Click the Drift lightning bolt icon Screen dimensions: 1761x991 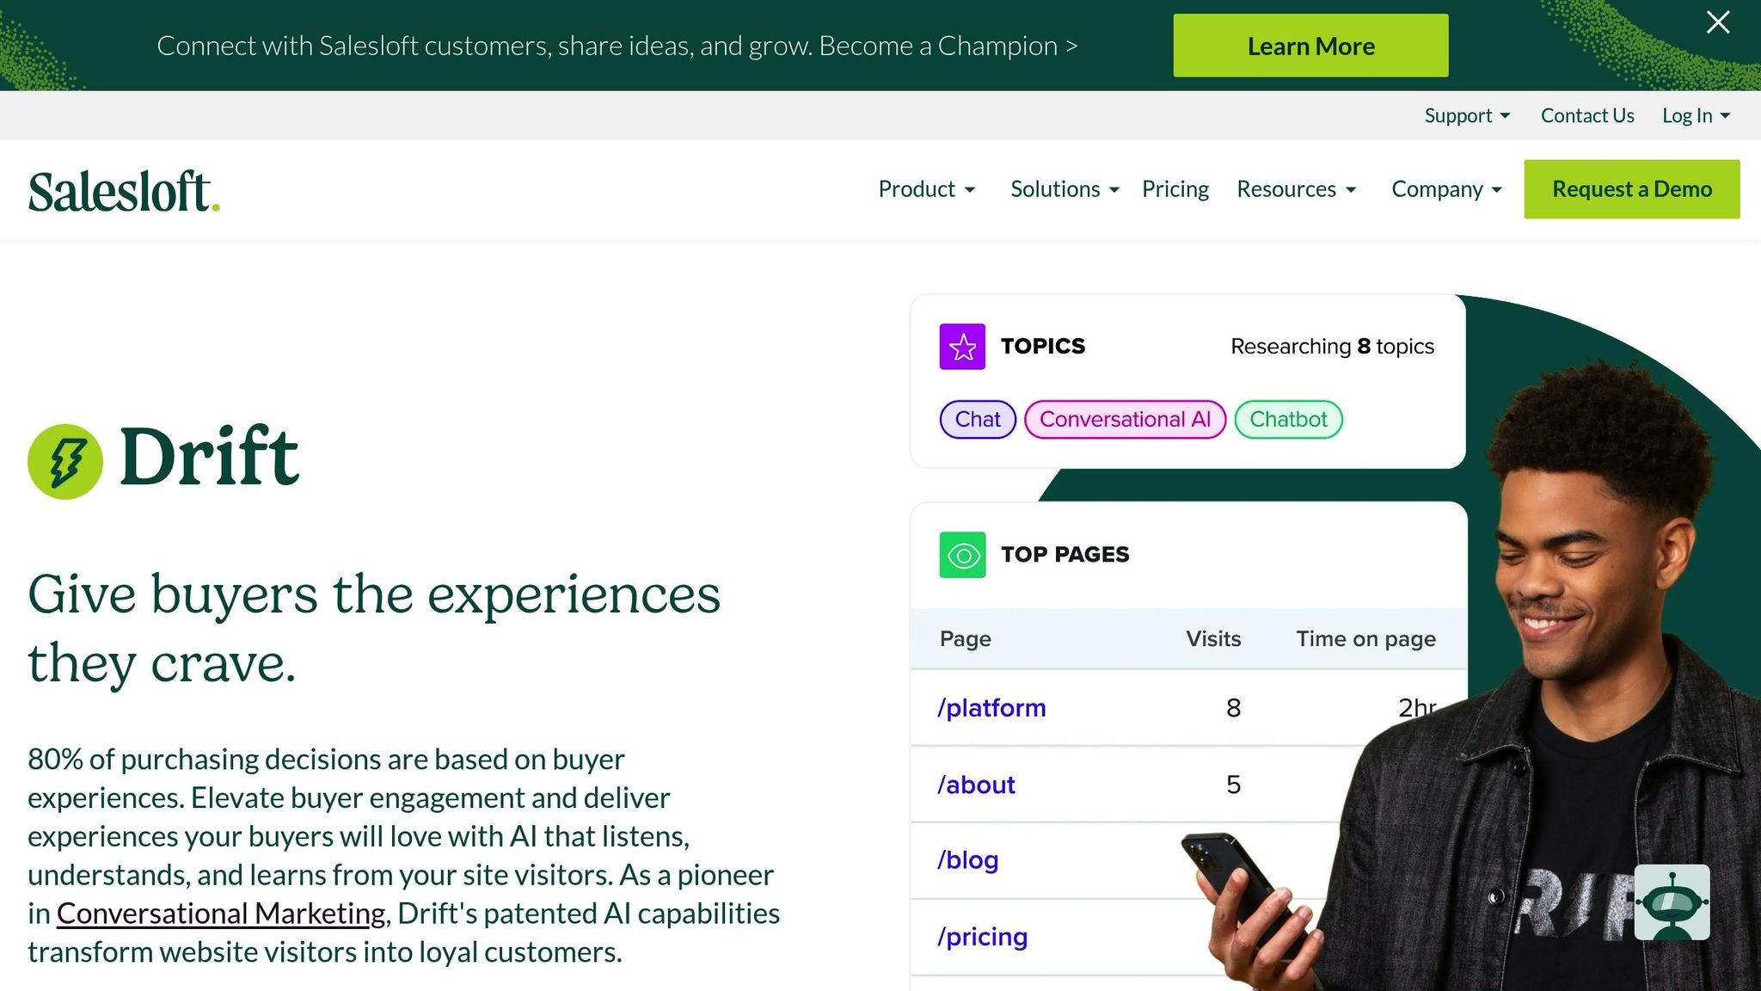click(65, 461)
